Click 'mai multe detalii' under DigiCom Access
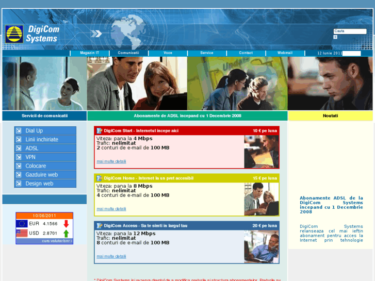375x281 pixels. click(x=111, y=256)
